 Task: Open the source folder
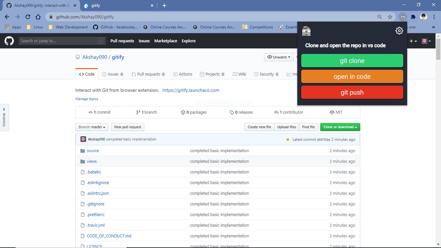click(x=93, y=150)
